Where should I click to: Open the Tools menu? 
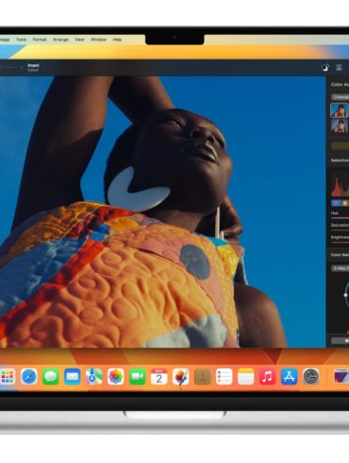(x=21, y=40)
